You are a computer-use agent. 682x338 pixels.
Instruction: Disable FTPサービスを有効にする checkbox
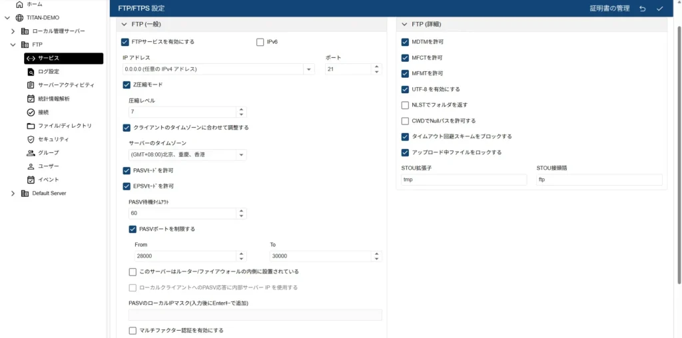pos(125,42)
